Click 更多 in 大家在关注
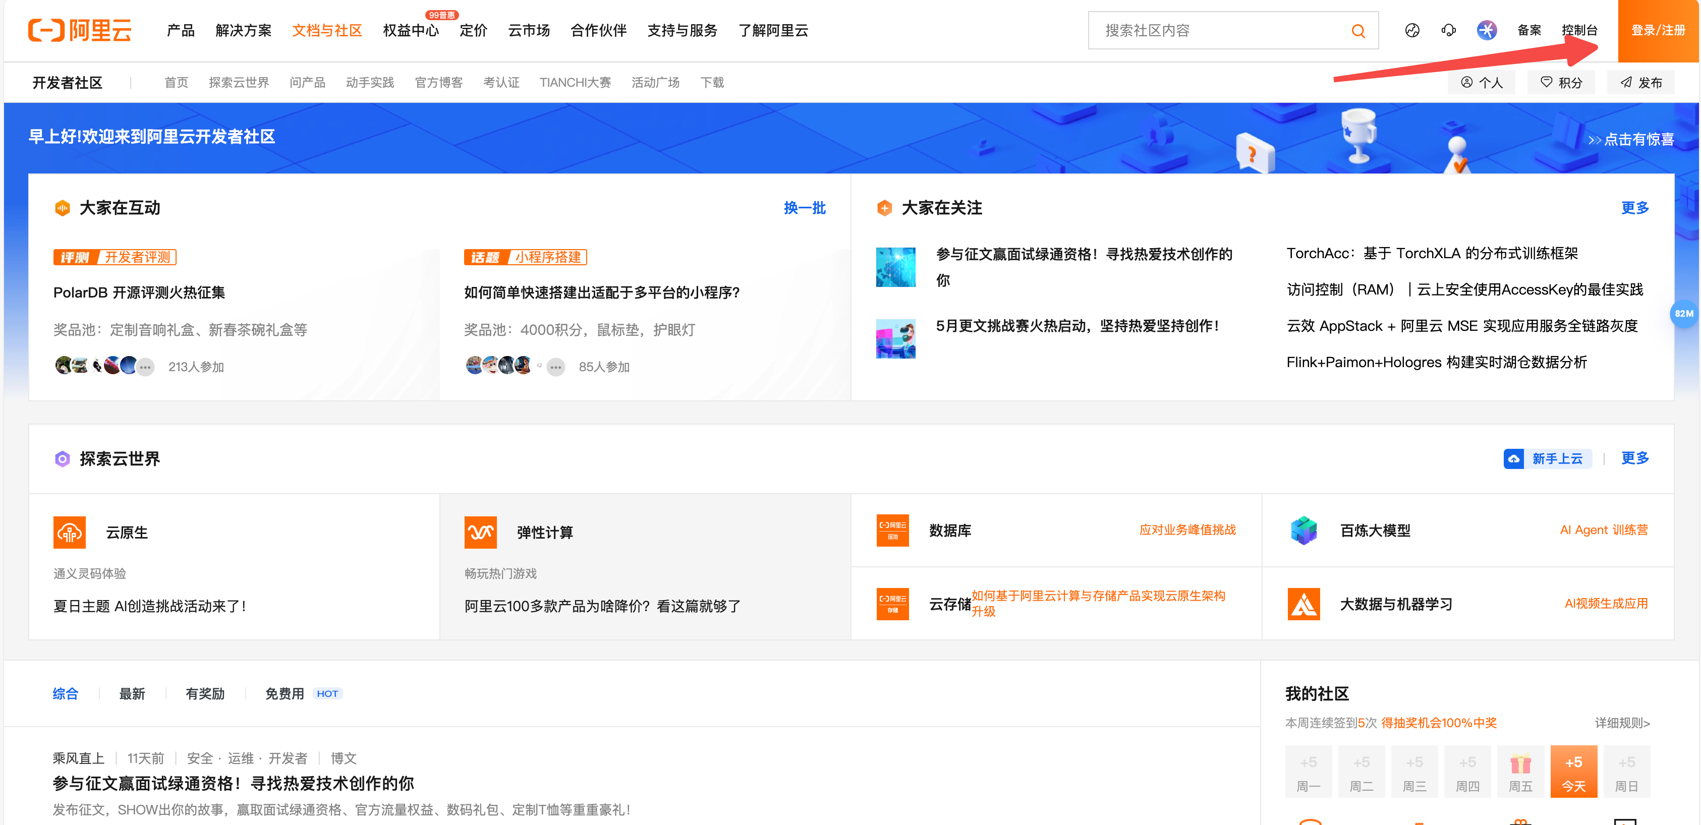 1635,208
